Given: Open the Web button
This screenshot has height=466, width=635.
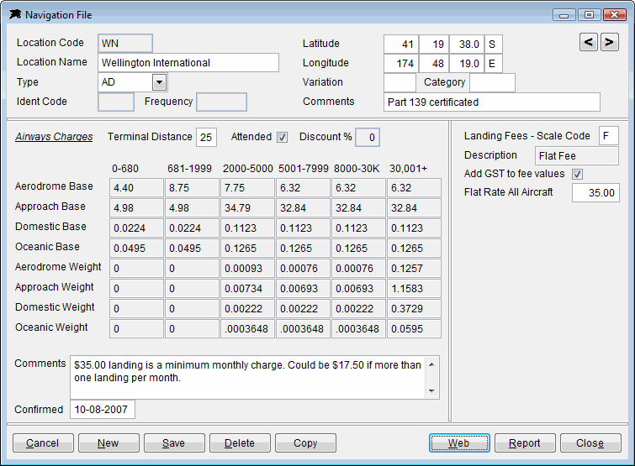Looking at the screenshot, I should pos(459,443).
